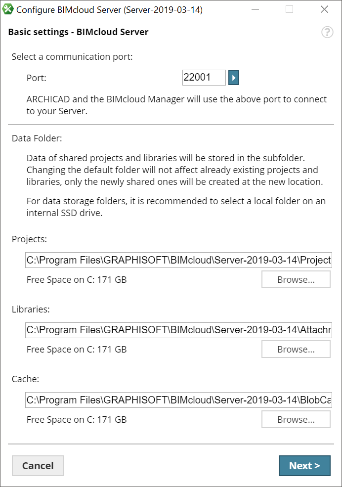Browse for the Projects data folder

pyautogui.click(x=296, y=280)
